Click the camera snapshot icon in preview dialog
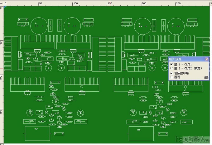 (206, 77)
